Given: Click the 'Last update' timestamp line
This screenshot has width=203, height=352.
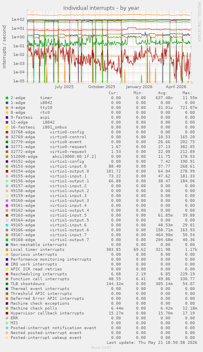Looking at the screenshot, I should tap(152, 343).
